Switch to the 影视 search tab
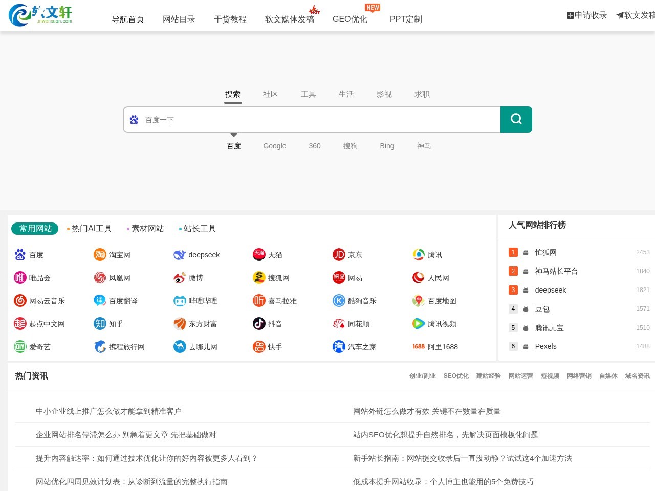 384,94
